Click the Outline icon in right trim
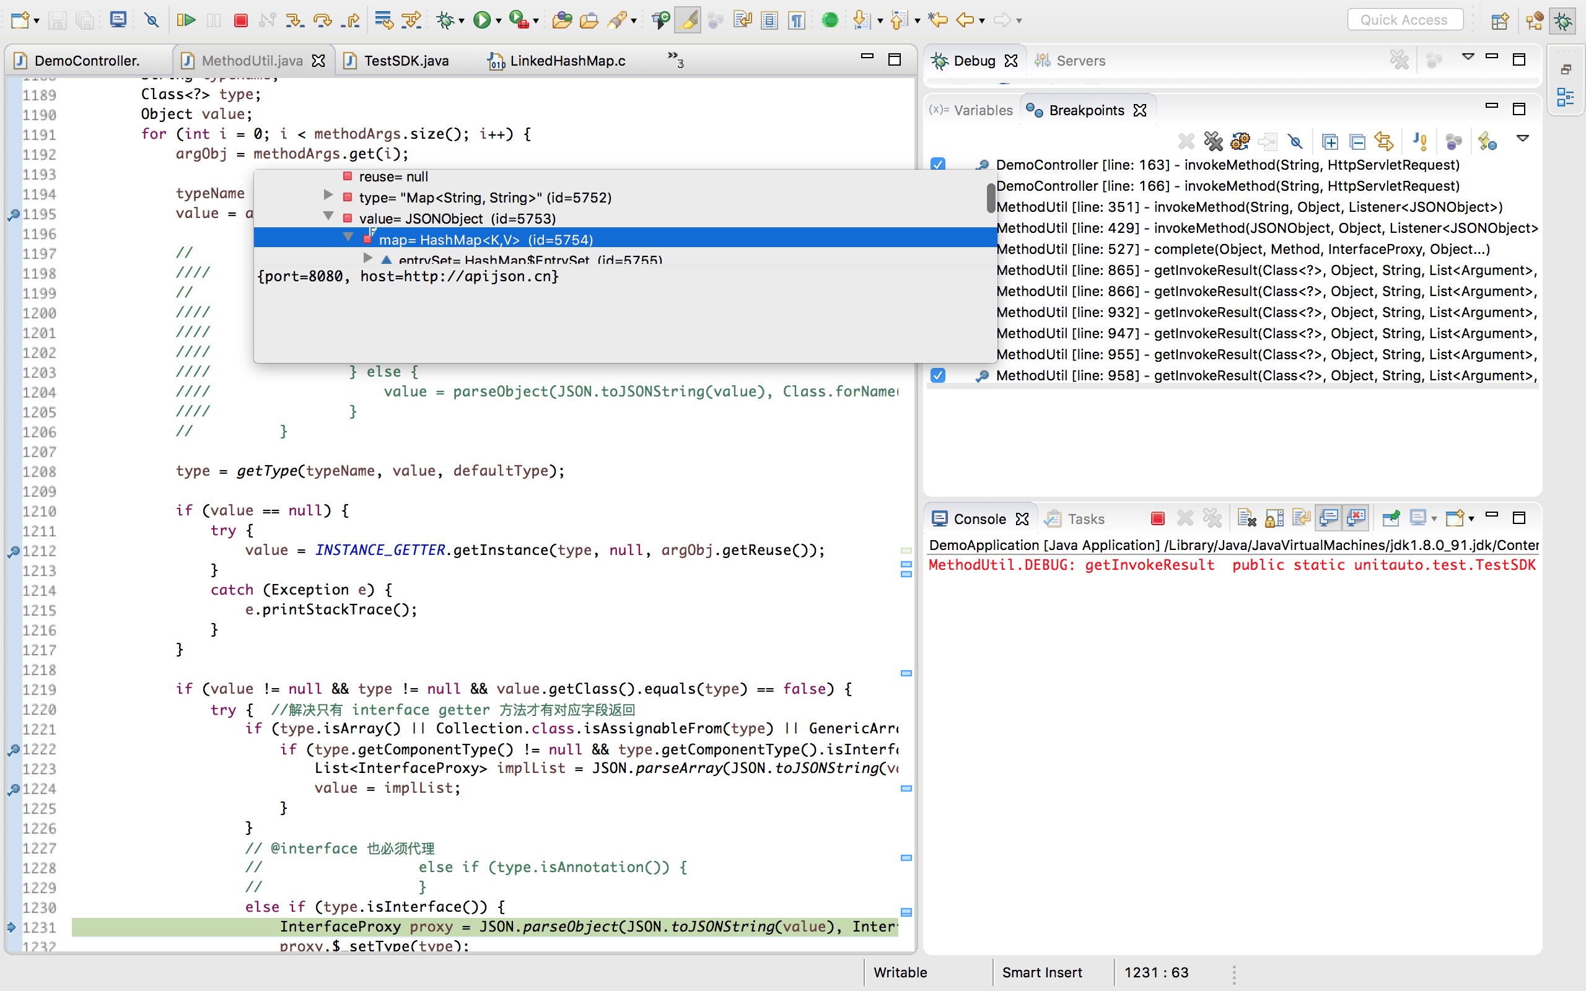Viewport: 1586px width, 991px height. (1565, 97)
